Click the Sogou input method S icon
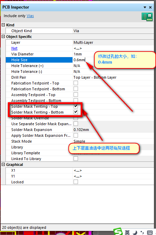This screenshot has width=156, height=235. (x=118, y=231)
